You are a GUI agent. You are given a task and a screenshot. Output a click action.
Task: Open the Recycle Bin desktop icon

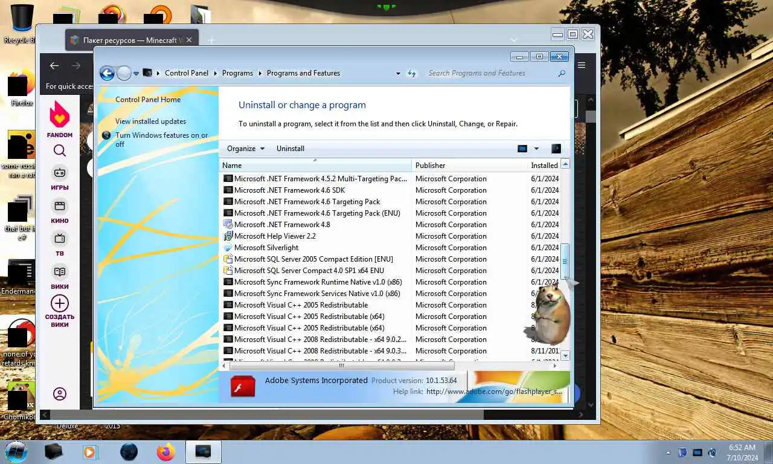pos(21,24)
